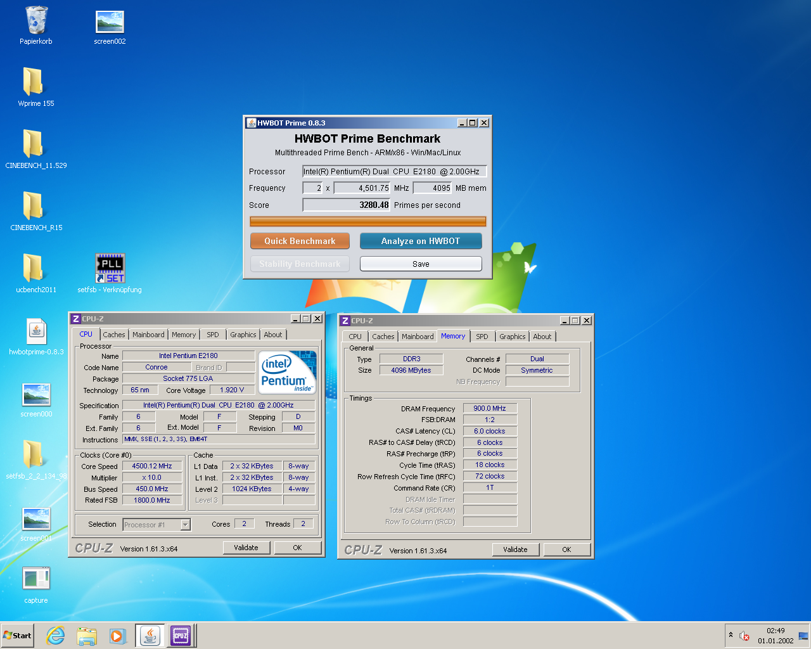Select Mainboard tab in right CPU-Z window

click(x=418, y=337)
